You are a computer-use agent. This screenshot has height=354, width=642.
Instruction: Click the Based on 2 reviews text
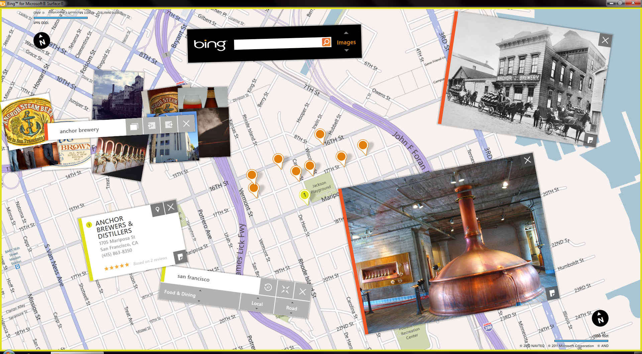tap(150, 261)
